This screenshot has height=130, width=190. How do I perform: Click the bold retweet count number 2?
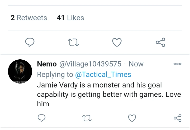click(x=13, y=18)
